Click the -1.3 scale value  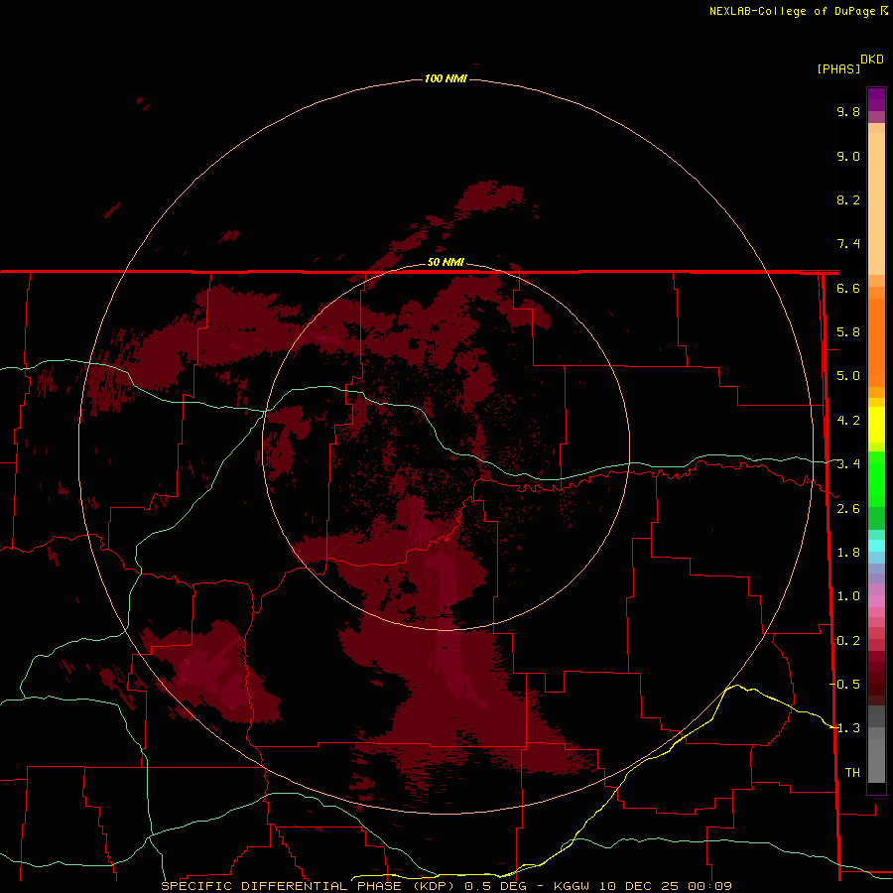pos(844,728)
